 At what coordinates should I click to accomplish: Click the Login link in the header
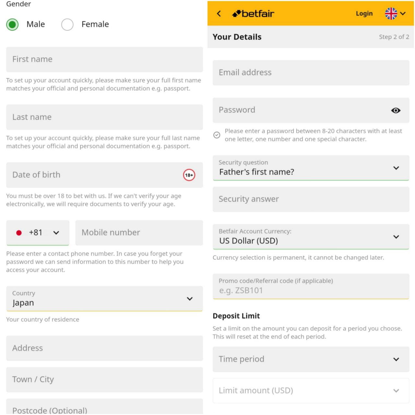pos(364,14)
